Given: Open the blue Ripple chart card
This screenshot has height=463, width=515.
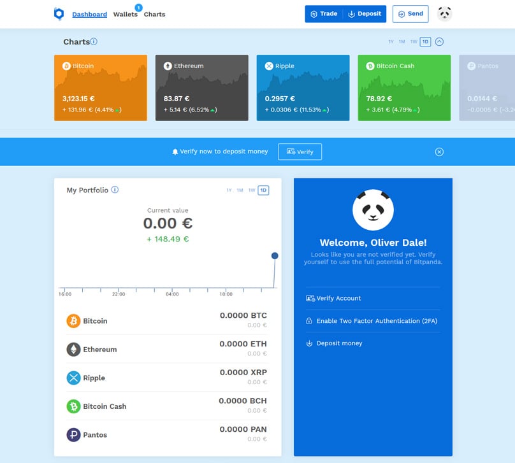Looking at the screenshot, I should [x=303, y=88].
